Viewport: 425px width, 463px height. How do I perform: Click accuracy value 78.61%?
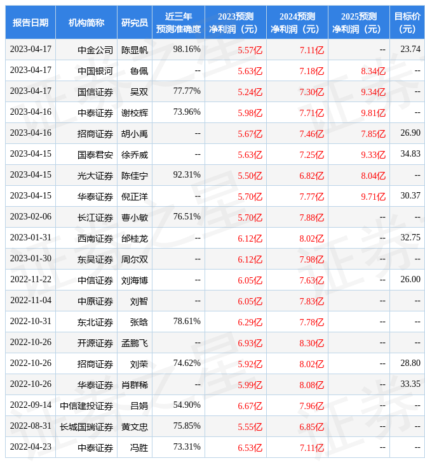[x=187, y=322]
